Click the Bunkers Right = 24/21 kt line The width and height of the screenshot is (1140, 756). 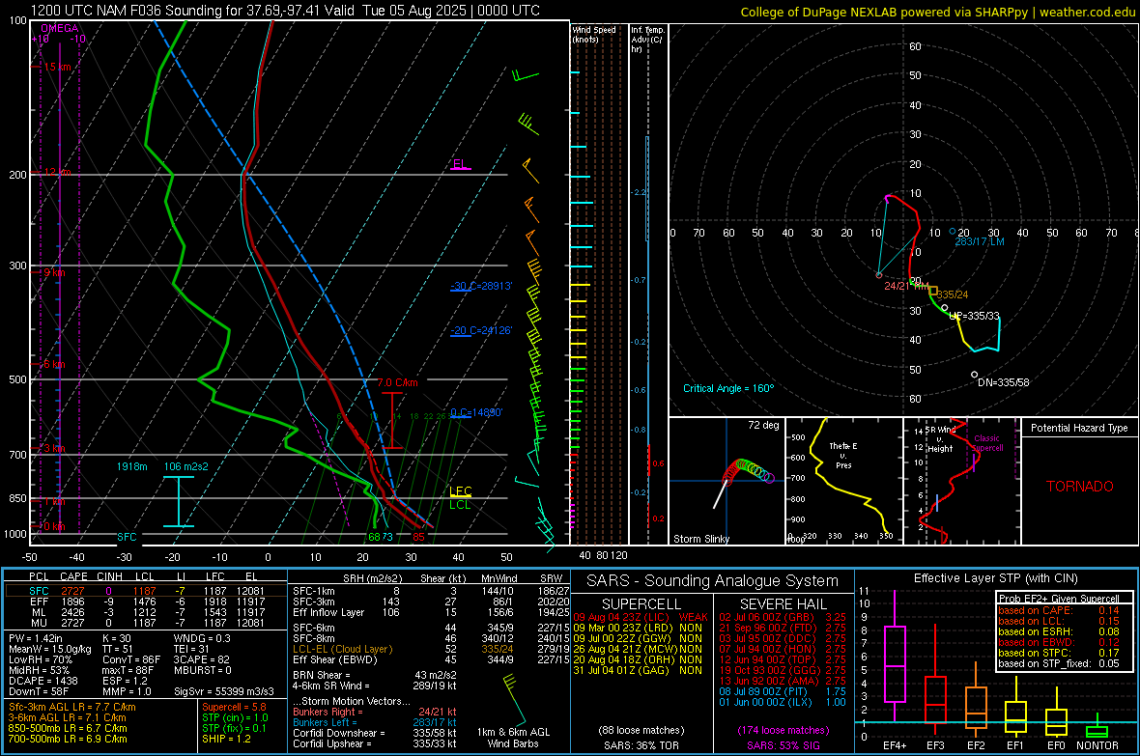tap(375, 712)
